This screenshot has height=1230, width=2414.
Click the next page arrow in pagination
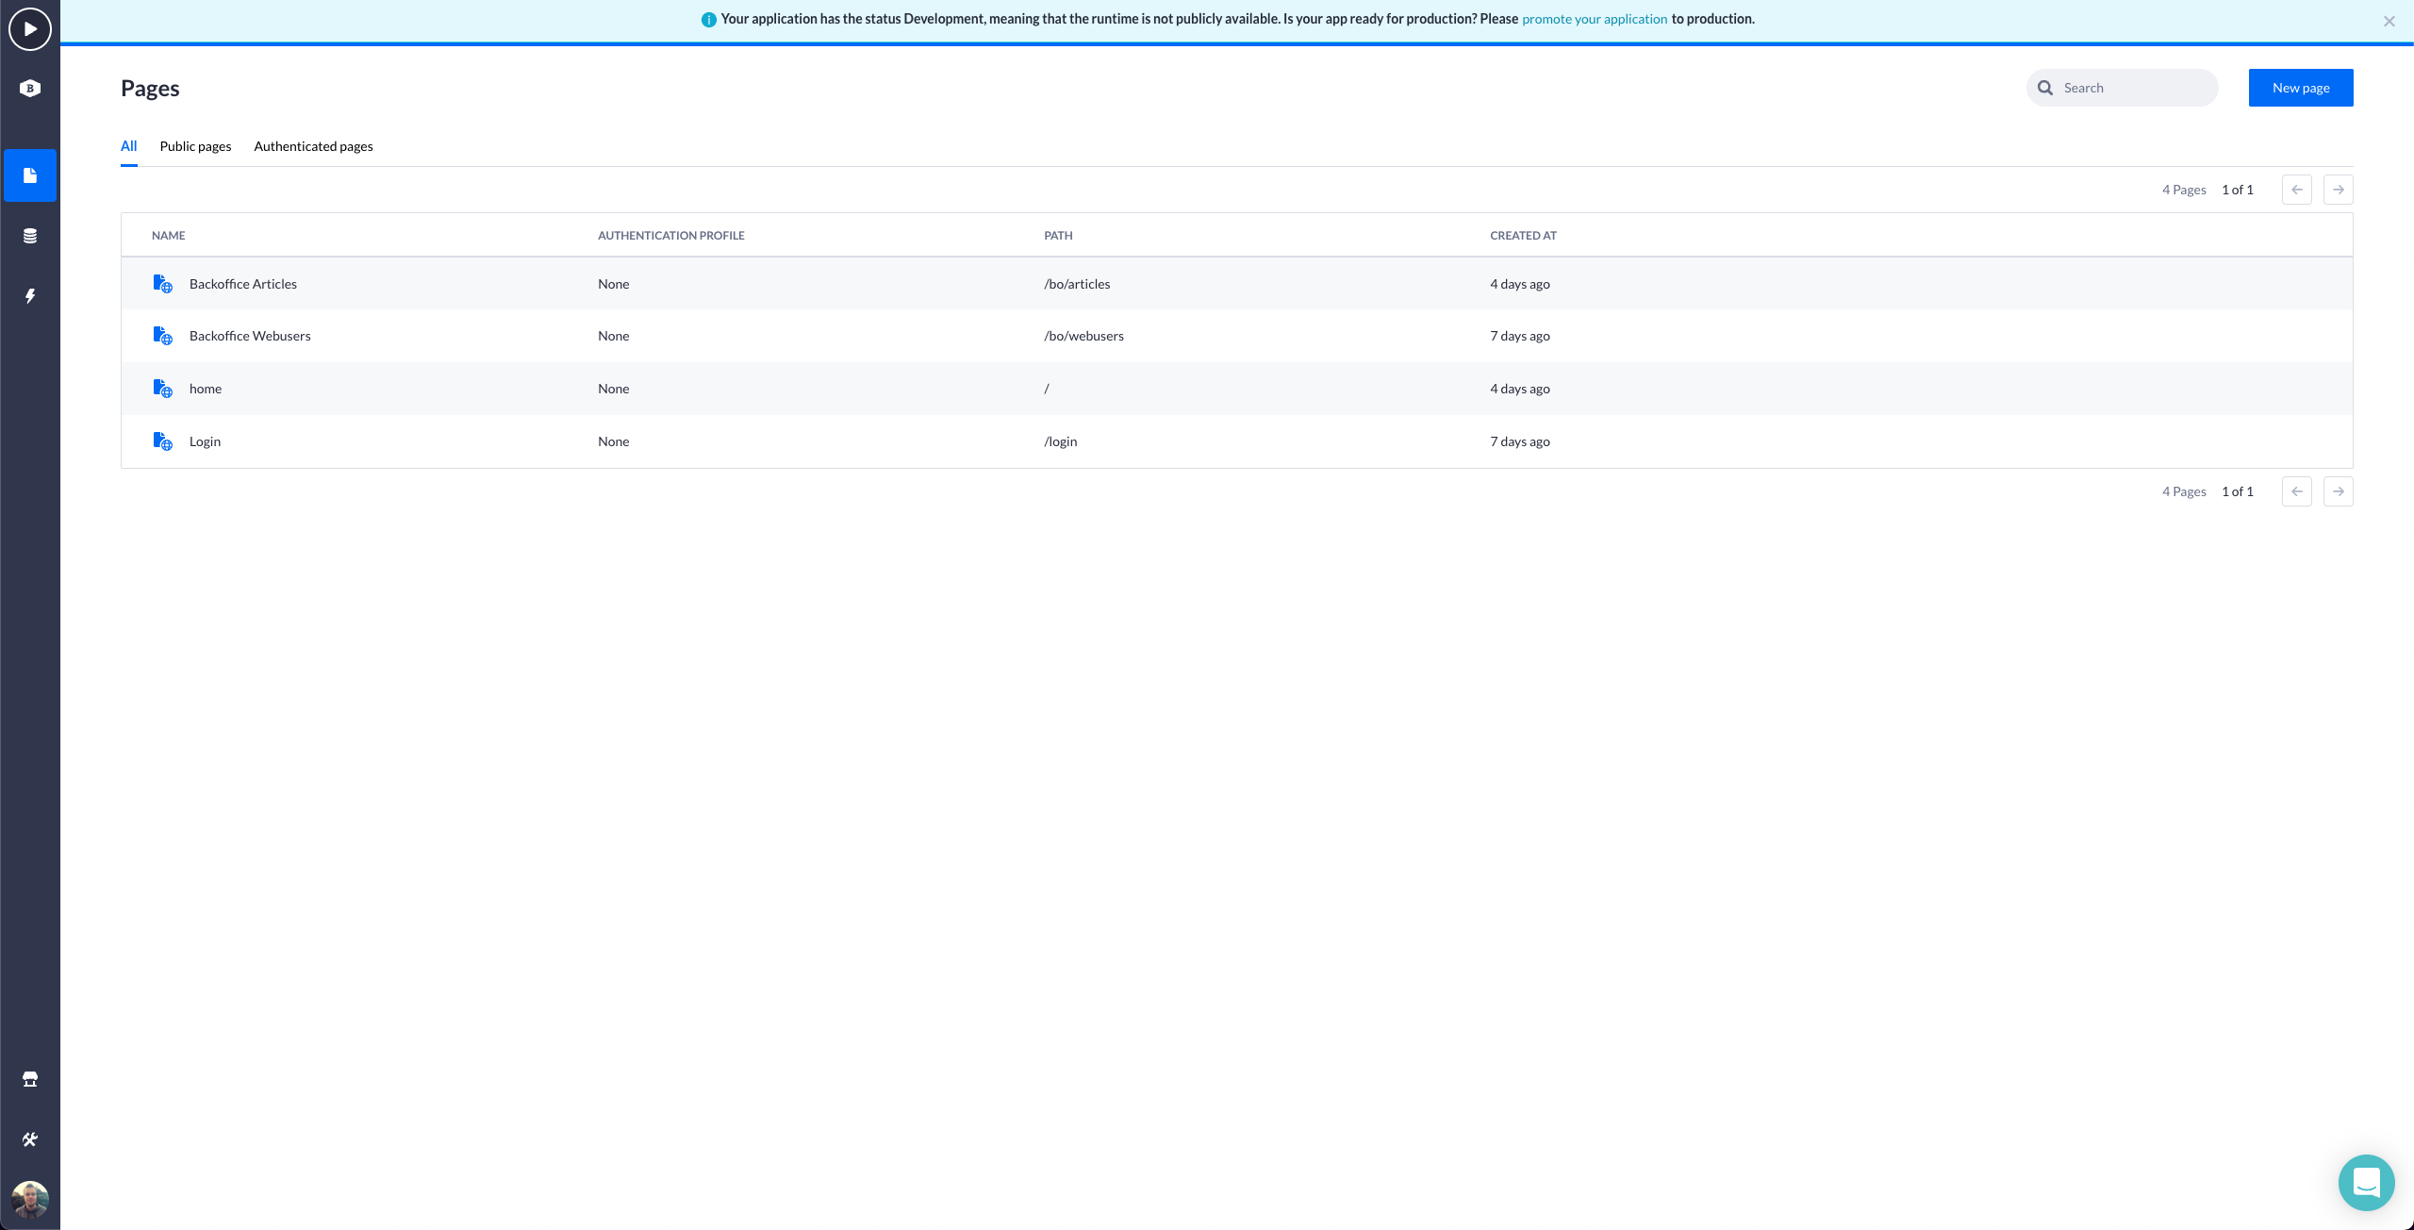pos(2339,189)
